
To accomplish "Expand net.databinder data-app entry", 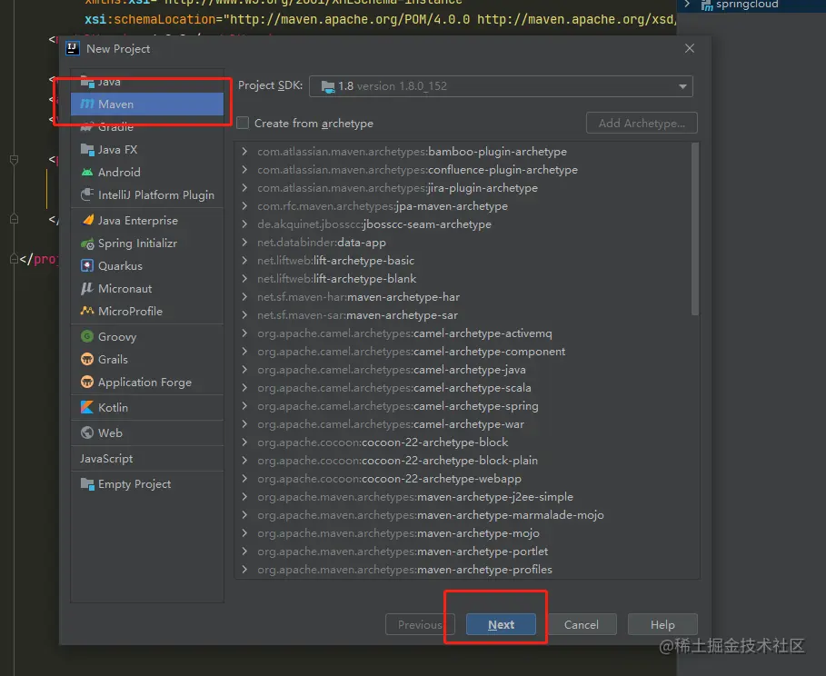I will tap(244, 243).
